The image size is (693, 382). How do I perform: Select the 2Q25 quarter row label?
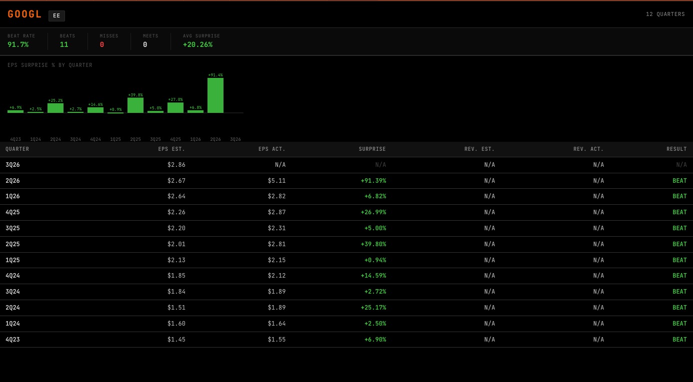[13, 244]
